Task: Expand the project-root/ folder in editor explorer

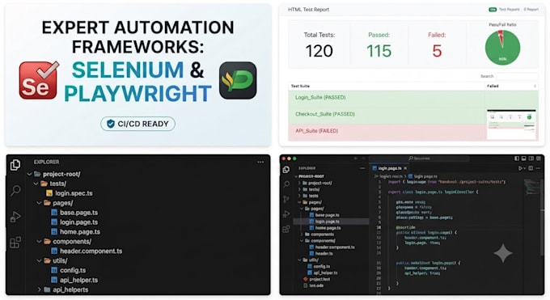Action: (299, 183)
